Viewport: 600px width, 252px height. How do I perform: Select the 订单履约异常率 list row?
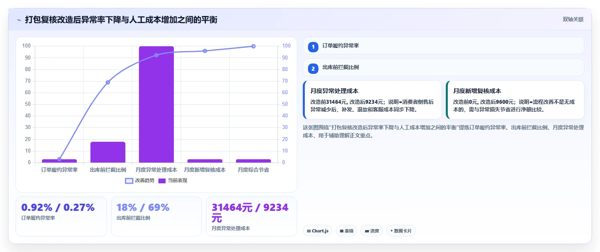[443, 46]
